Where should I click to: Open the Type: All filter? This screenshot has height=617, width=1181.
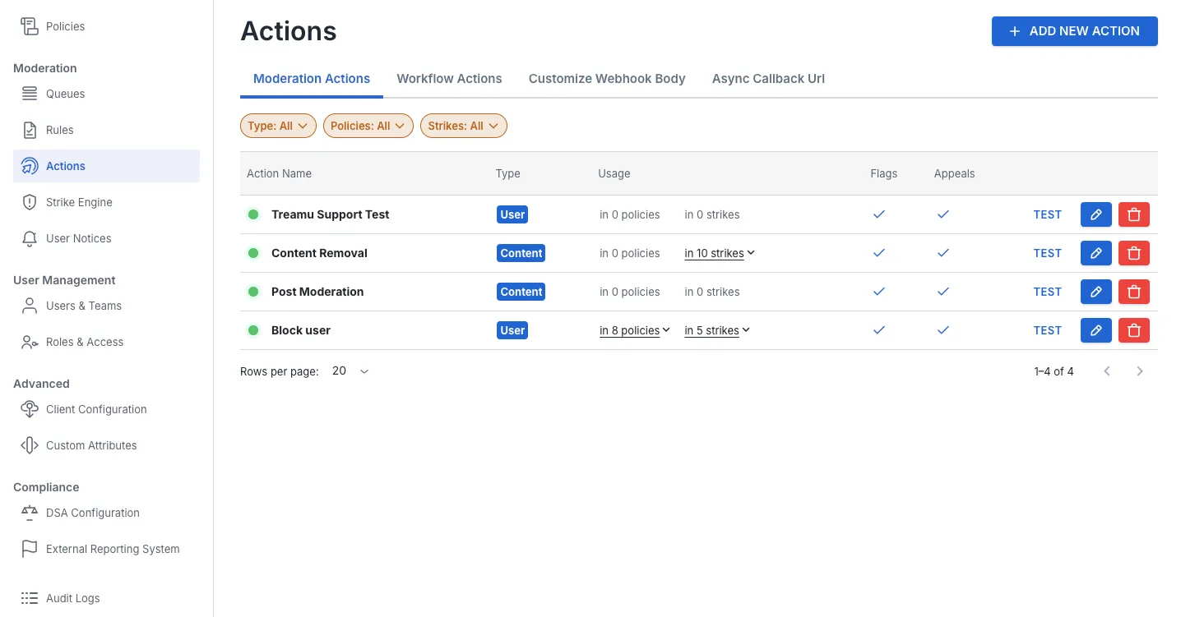click(x=278, y=126)
